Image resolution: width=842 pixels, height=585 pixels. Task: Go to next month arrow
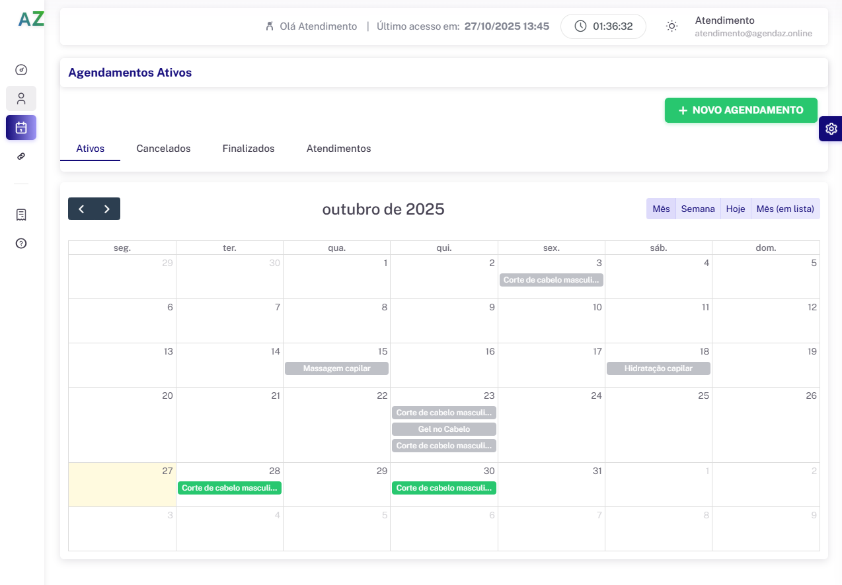(x=107, y=209)
